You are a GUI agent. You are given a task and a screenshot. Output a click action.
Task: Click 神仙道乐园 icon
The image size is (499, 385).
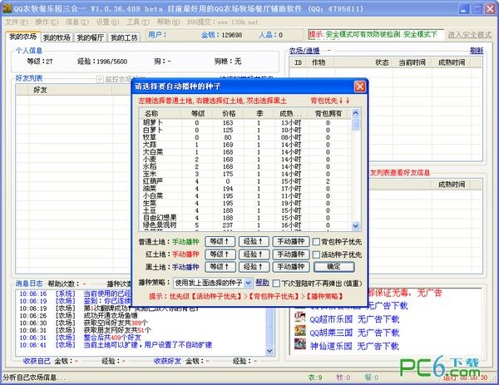(x=299, y=344)
